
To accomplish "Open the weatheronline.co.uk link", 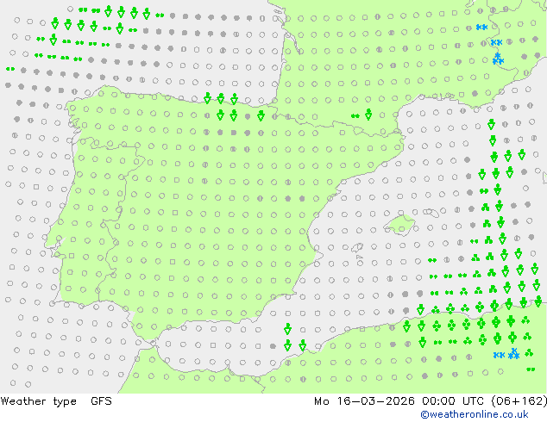I will coord(475,414).
